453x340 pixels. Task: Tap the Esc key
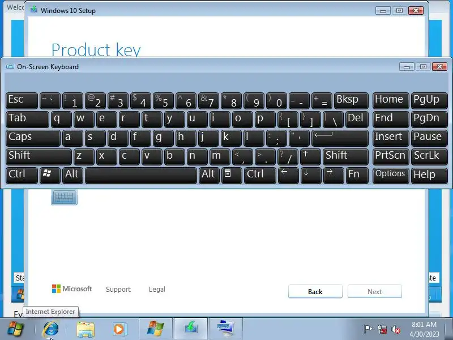[x=22, y=100]
